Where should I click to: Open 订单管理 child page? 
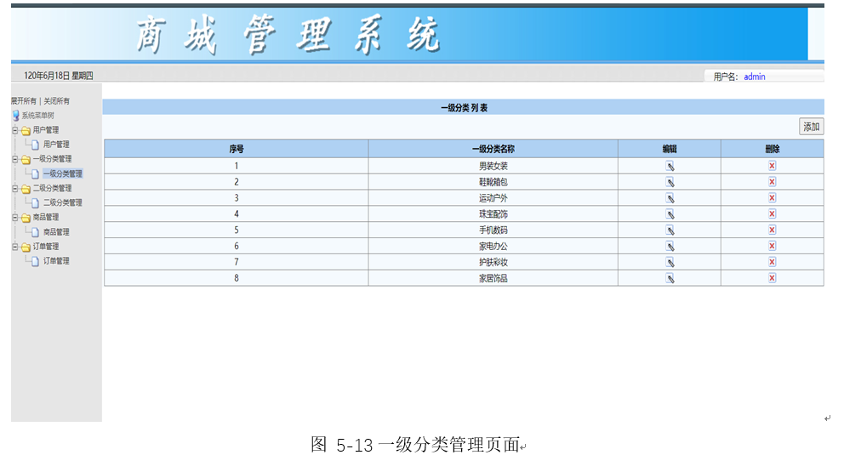[x=56, y=260]
